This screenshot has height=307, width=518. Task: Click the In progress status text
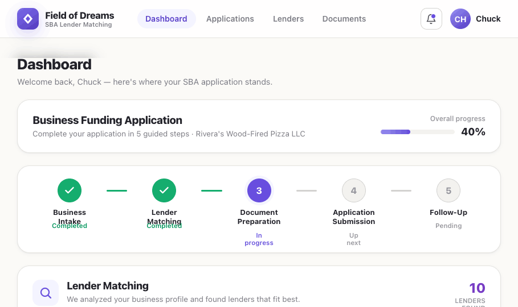(x=259, y=239)
